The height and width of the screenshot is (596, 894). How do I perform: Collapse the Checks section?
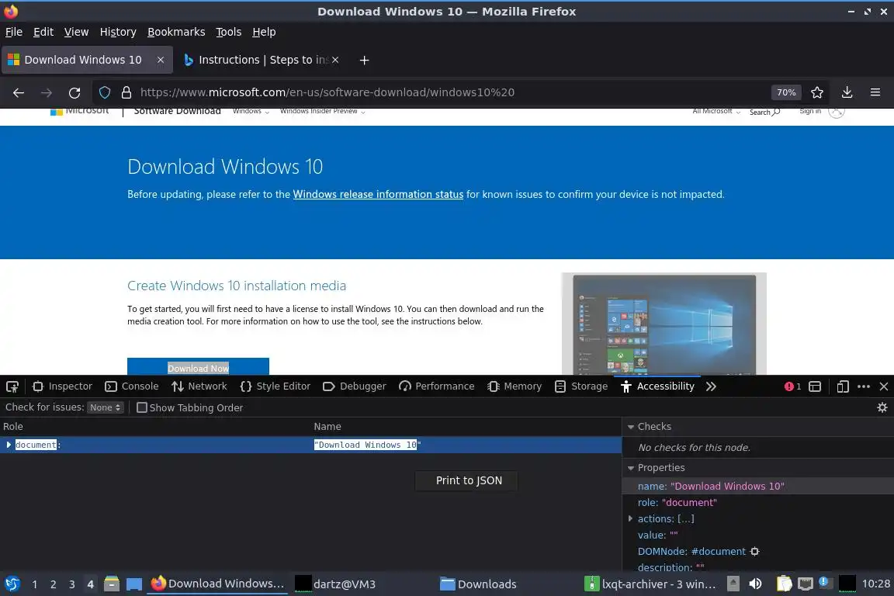(631, 427)
